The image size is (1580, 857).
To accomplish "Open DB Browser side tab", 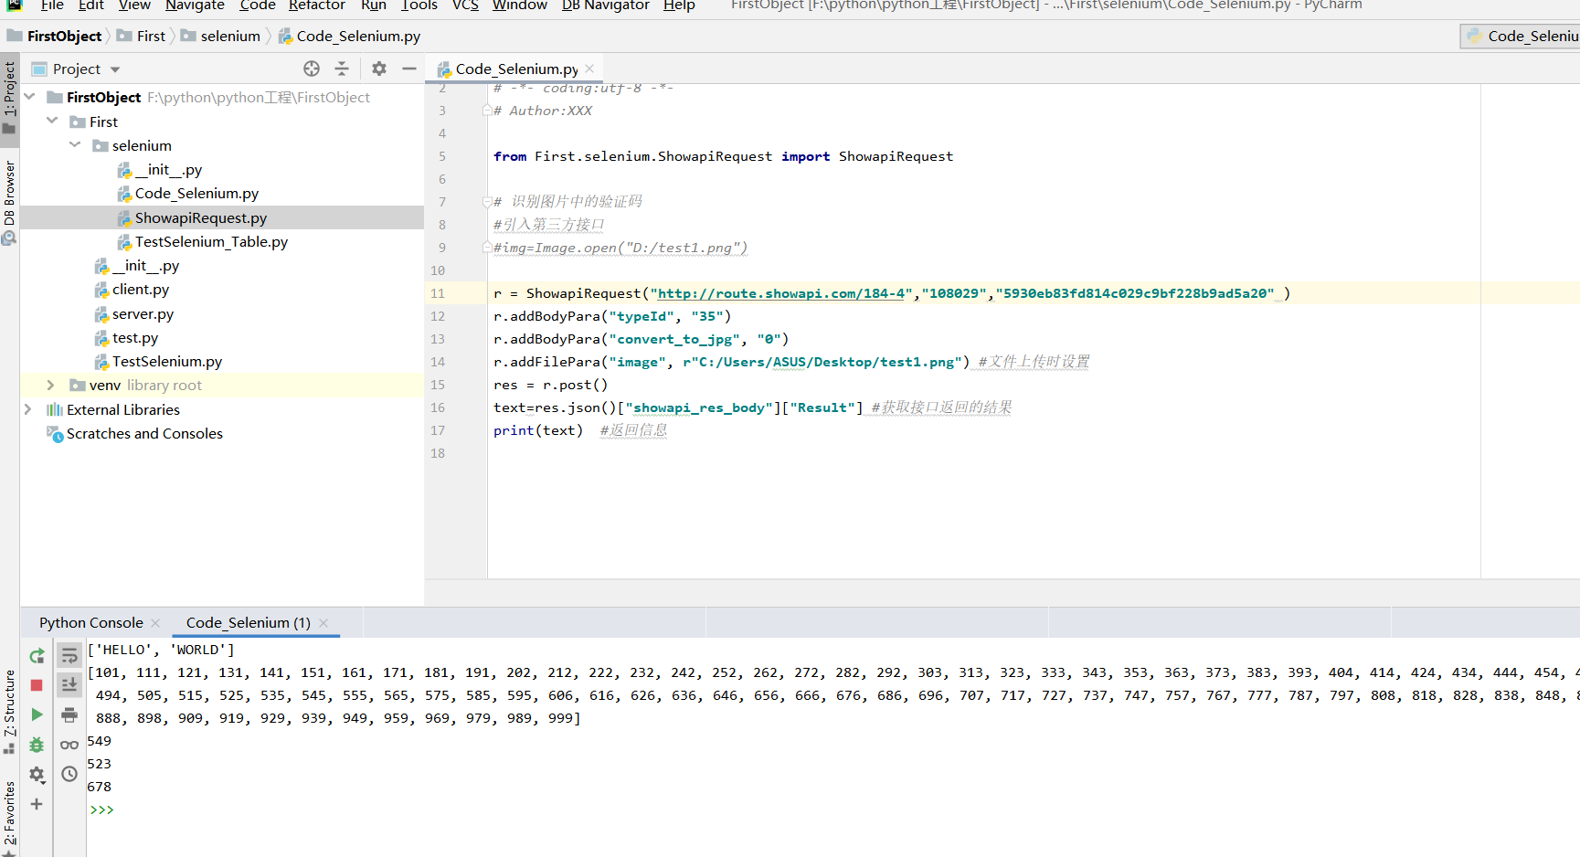I will [x=9, y=201].
